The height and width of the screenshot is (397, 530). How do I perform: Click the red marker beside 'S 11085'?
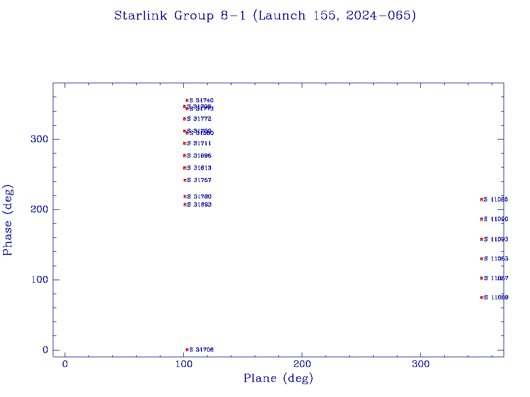pyautogui.click(x=482, y=200)
